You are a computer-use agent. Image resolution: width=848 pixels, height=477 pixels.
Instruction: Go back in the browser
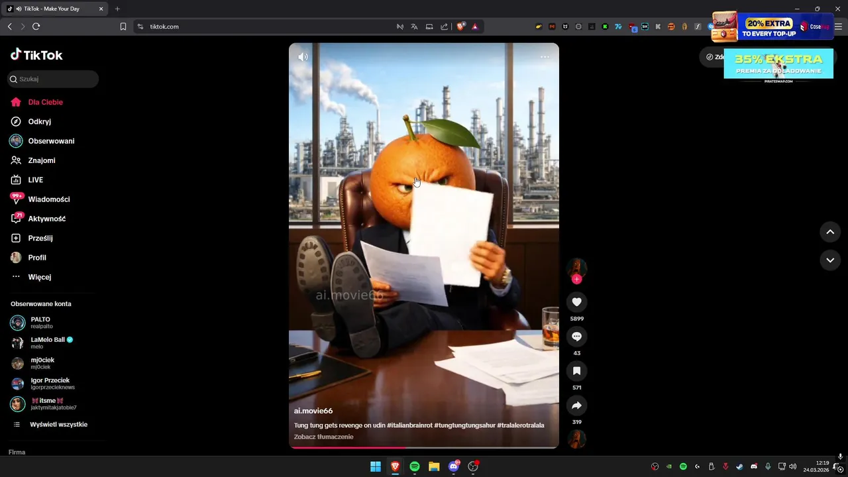(9, 26)
